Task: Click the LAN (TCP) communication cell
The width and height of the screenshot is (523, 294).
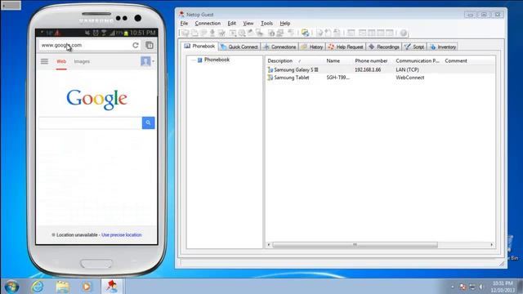Action: [407, 69]
